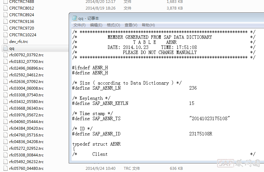
Task: Click the file icon of CPICTRC10224
Action: click(x=5, y=35)
